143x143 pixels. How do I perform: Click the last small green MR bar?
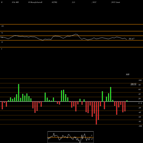(127, 101)
